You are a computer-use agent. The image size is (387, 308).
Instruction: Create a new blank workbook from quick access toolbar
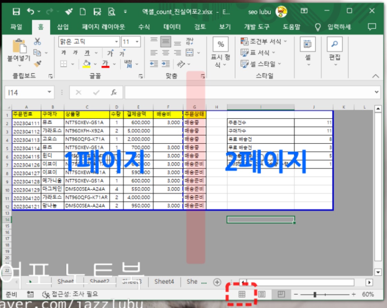pos(83,12)
